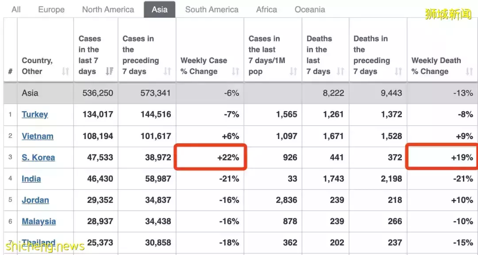Visit the Jordan country page link
This screenshot has height=255, width=478.
coord(35,200)
